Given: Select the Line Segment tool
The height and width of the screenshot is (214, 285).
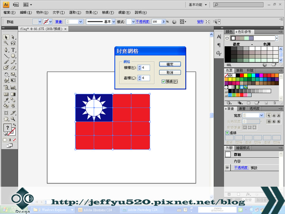Looking at the screenshot, I should coord(6,56).
